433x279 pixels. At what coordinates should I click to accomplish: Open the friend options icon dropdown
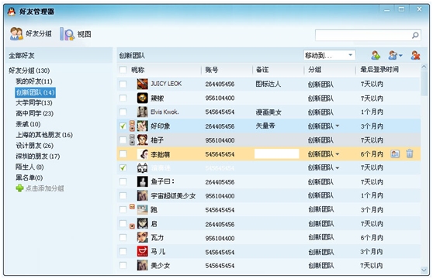pos(395,56)
